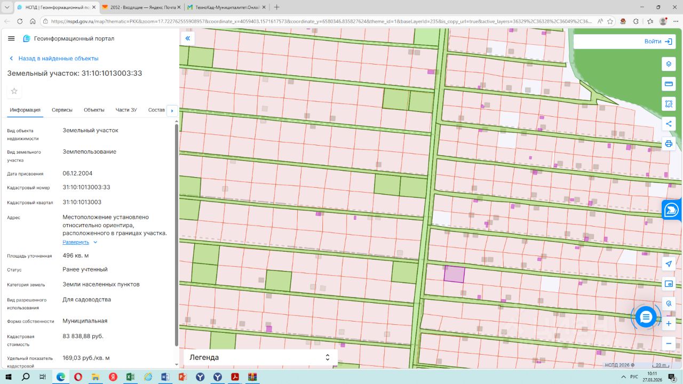Open the map overview window tool
The height and width of the screenshot is (384, 683).
(x=669, y=284)
